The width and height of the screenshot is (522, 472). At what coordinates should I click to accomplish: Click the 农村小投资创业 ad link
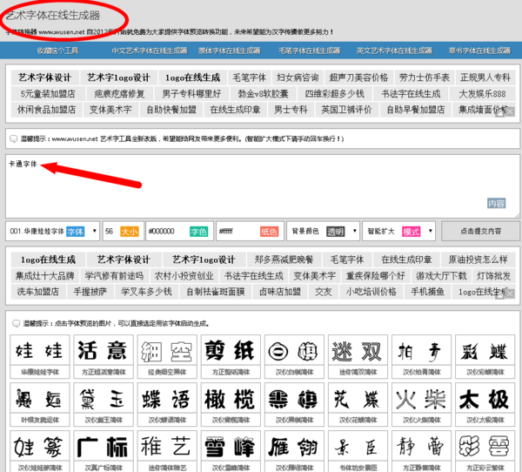(x=184, y=276)
